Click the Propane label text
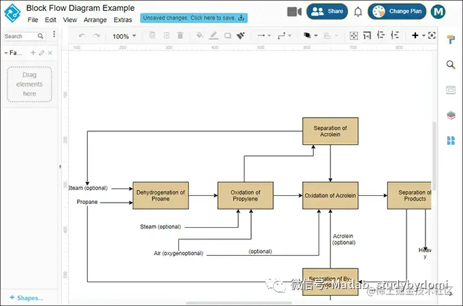 coord(87,202)
